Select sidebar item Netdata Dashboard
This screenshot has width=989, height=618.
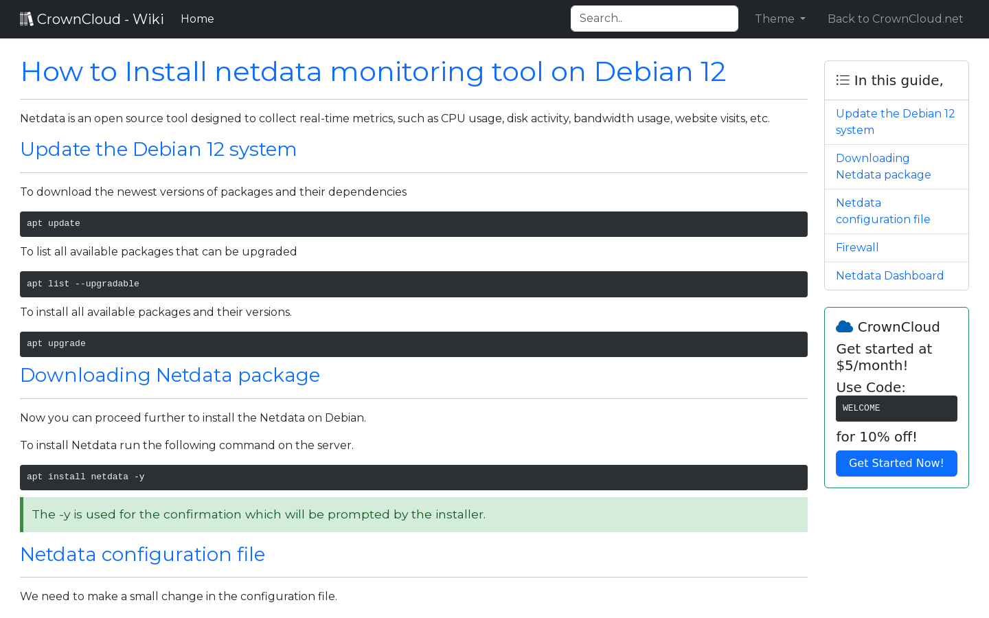[x=896, y=276]
